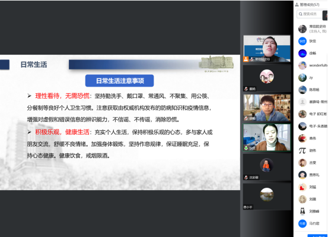Click the green active microphone icon on highlighted tile
Screen dimensions: 328x237
[x=246, y=148]
